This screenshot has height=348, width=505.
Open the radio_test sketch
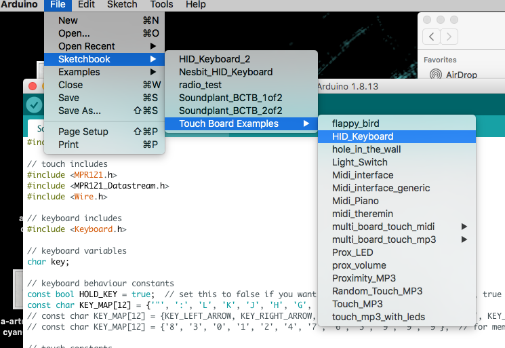point(241,85)
